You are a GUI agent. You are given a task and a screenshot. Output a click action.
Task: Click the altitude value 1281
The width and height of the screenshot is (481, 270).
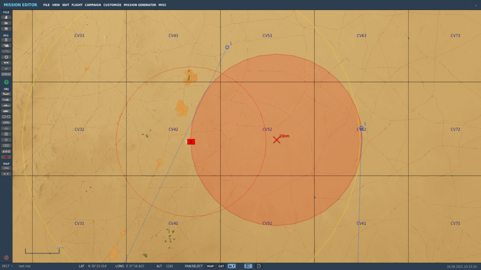tap(170, 266)
